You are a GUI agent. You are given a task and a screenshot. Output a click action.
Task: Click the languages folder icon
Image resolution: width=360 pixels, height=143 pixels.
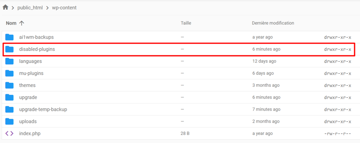(x=9, y=61)
